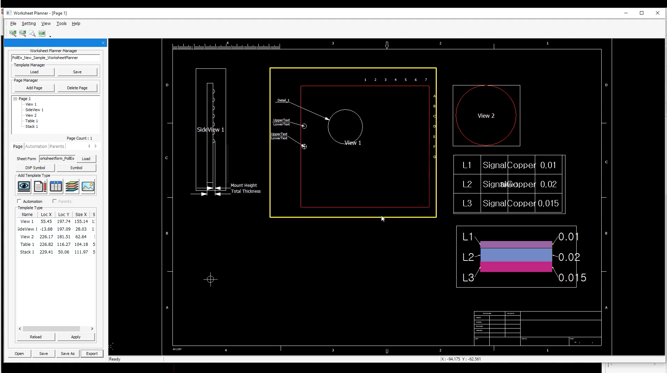Image resolution: width=667 pixels, height=373 pixels.
Task: Click the export image toolbar icon
Action: (x=42, y=33)
